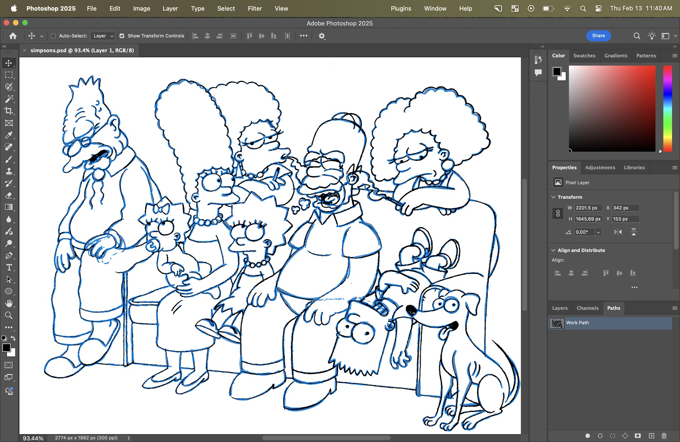Collapse the Transform section

coord(553,197)
